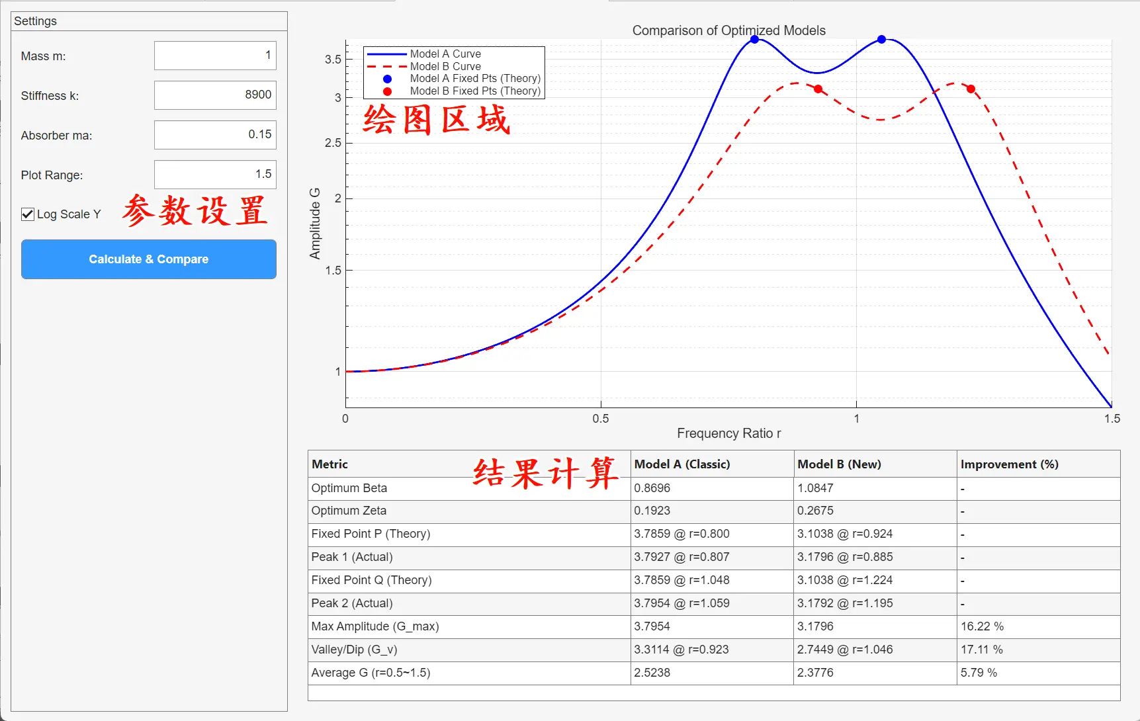Select Model B Fixed Pts legend entry

pos(474,91)
